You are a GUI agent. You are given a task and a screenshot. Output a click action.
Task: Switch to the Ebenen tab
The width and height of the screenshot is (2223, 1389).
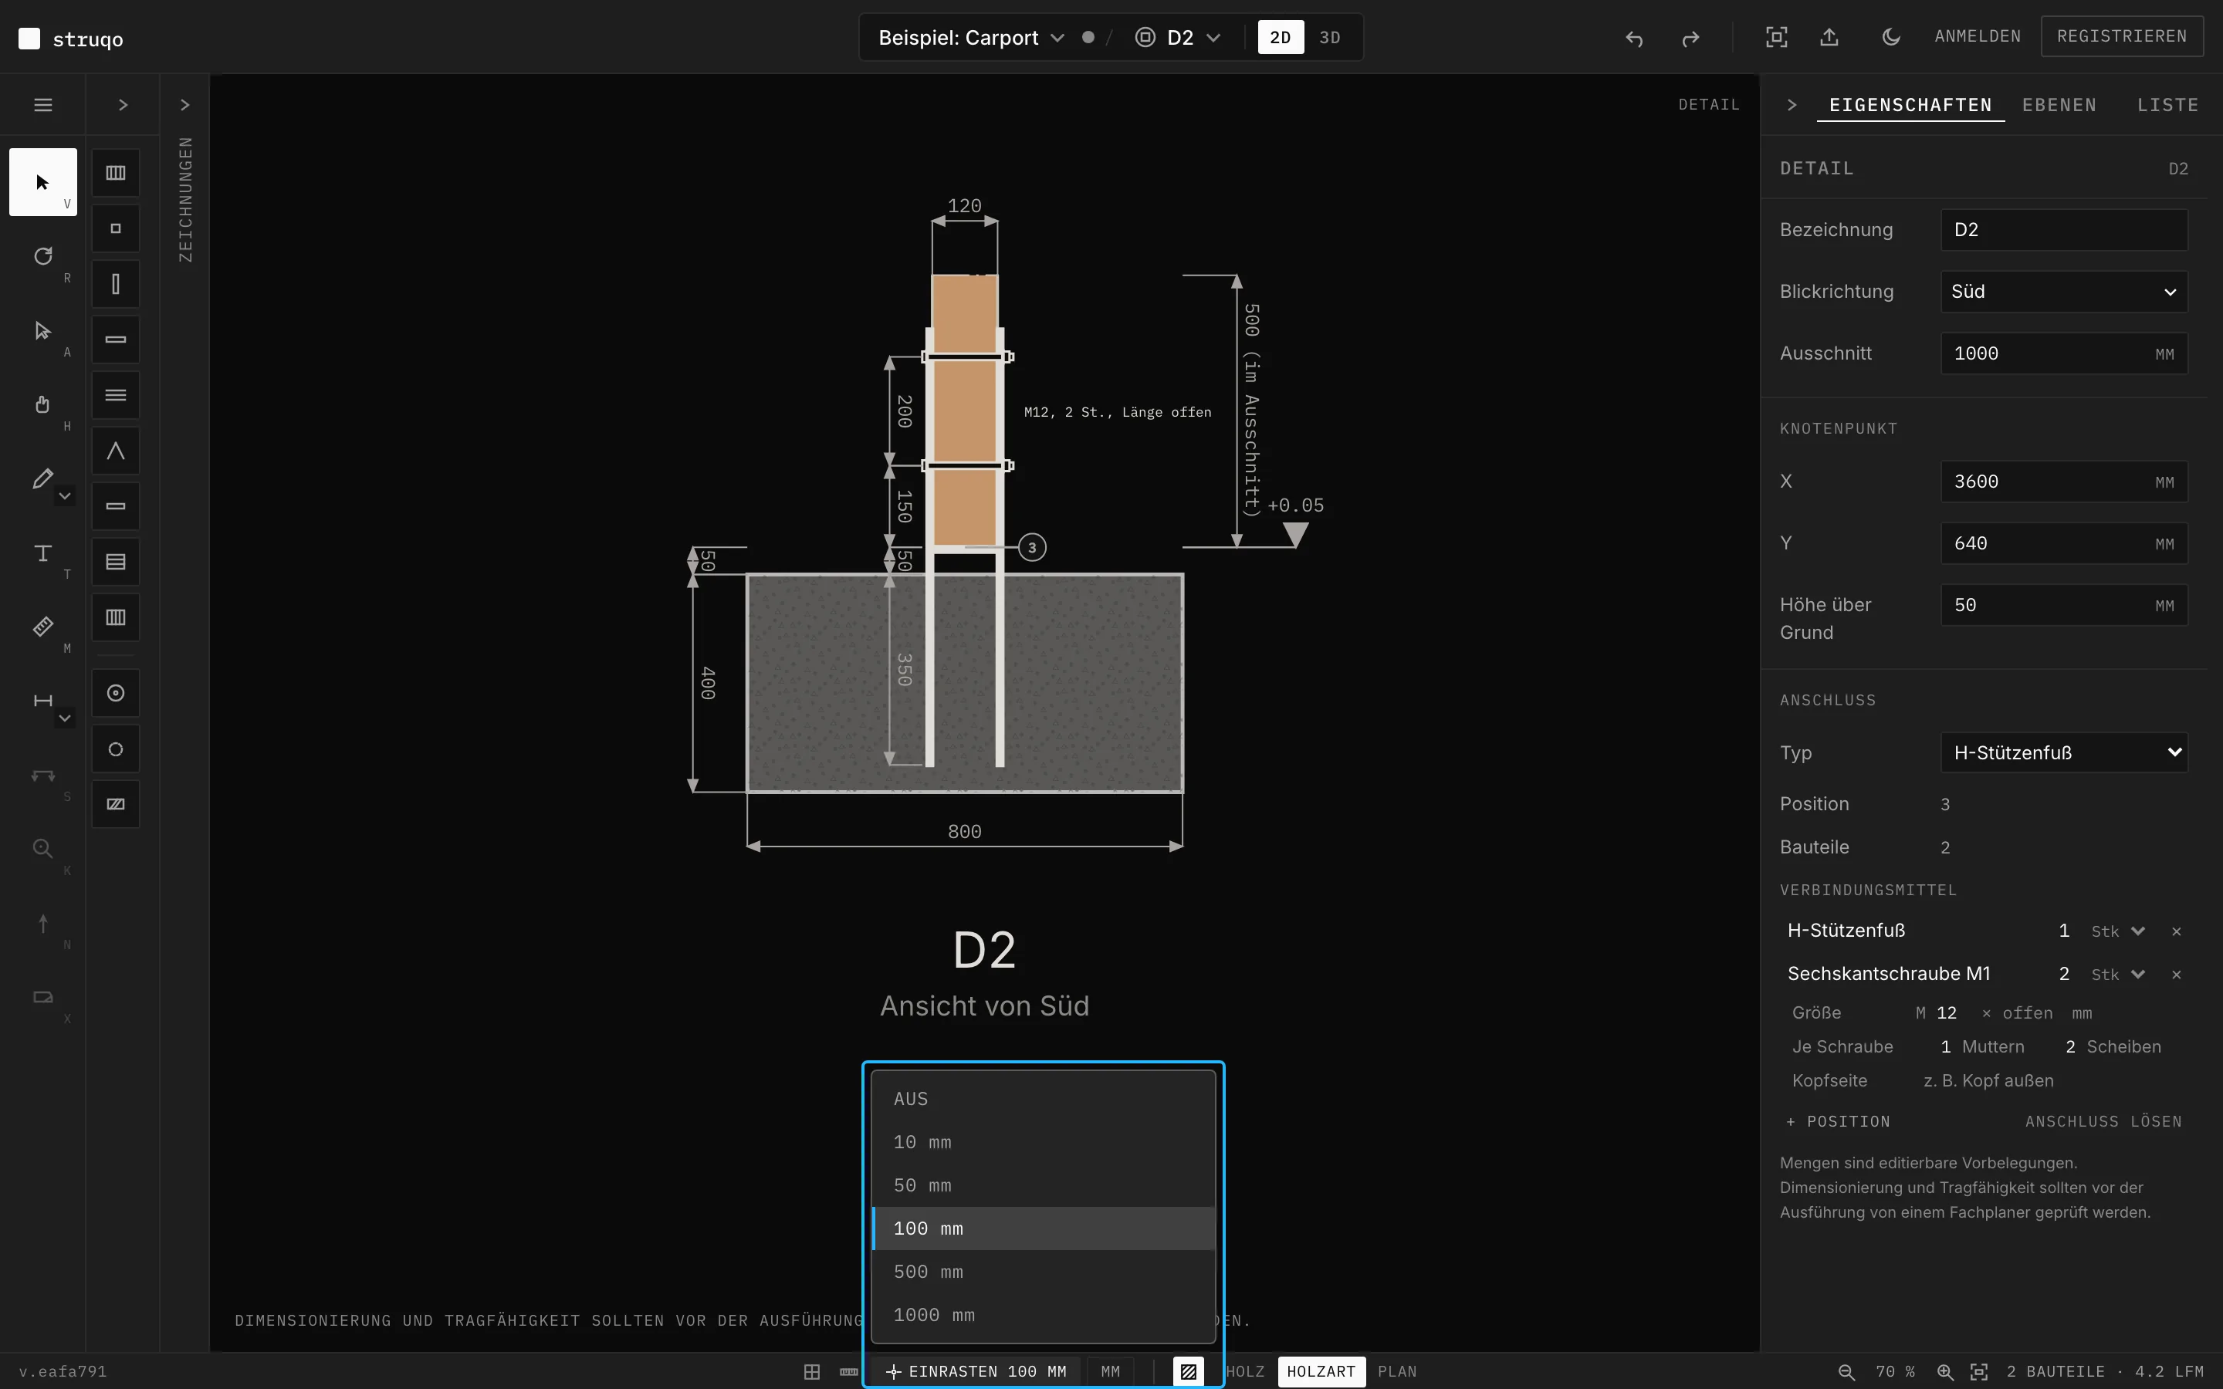2059,105
